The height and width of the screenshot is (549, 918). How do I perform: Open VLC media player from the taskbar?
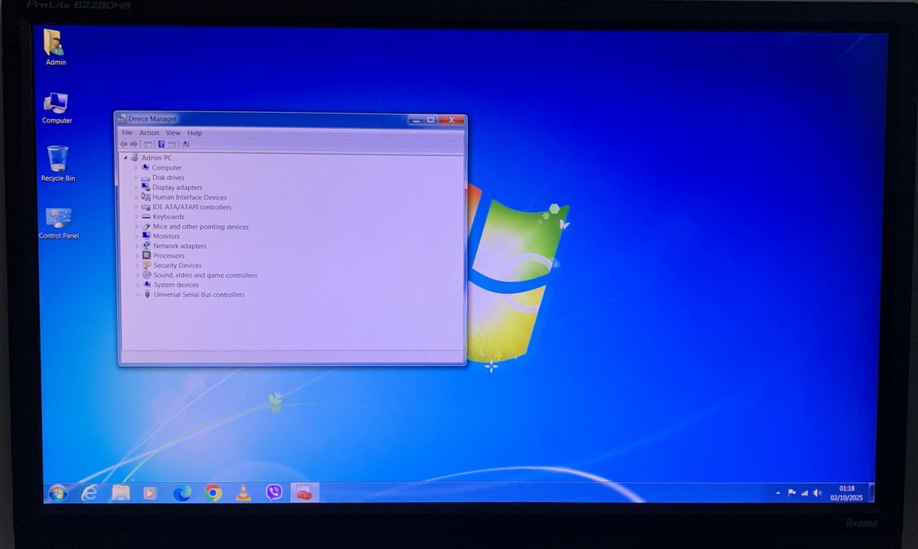(243, 493)
